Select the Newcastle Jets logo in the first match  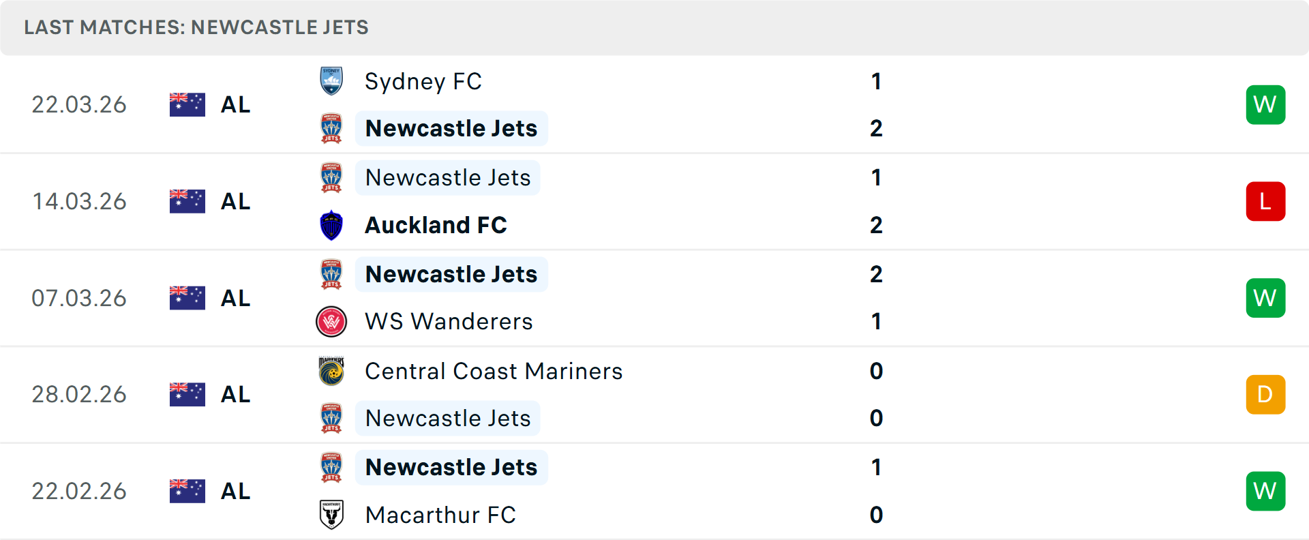tap(331, 127)
